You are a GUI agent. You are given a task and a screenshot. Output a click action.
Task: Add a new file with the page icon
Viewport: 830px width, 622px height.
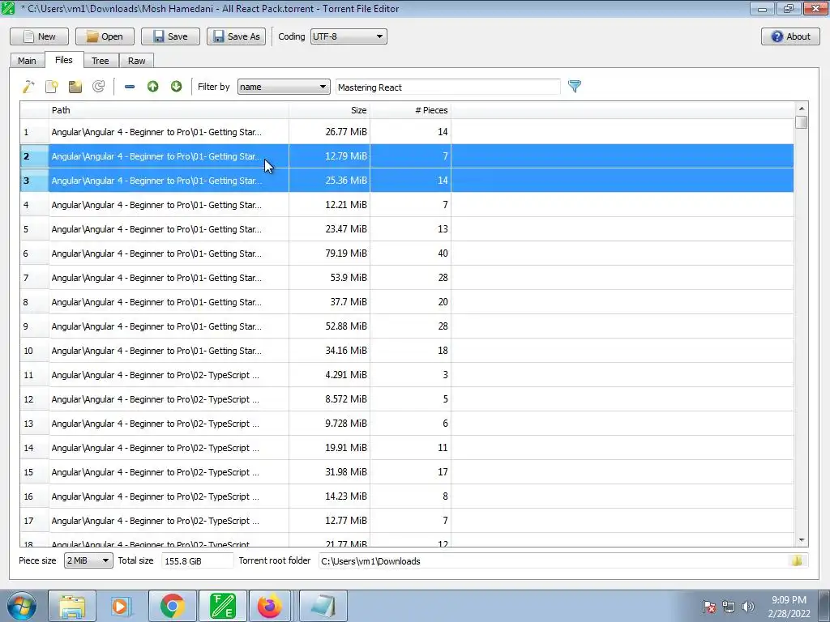(x=52, y=86)
